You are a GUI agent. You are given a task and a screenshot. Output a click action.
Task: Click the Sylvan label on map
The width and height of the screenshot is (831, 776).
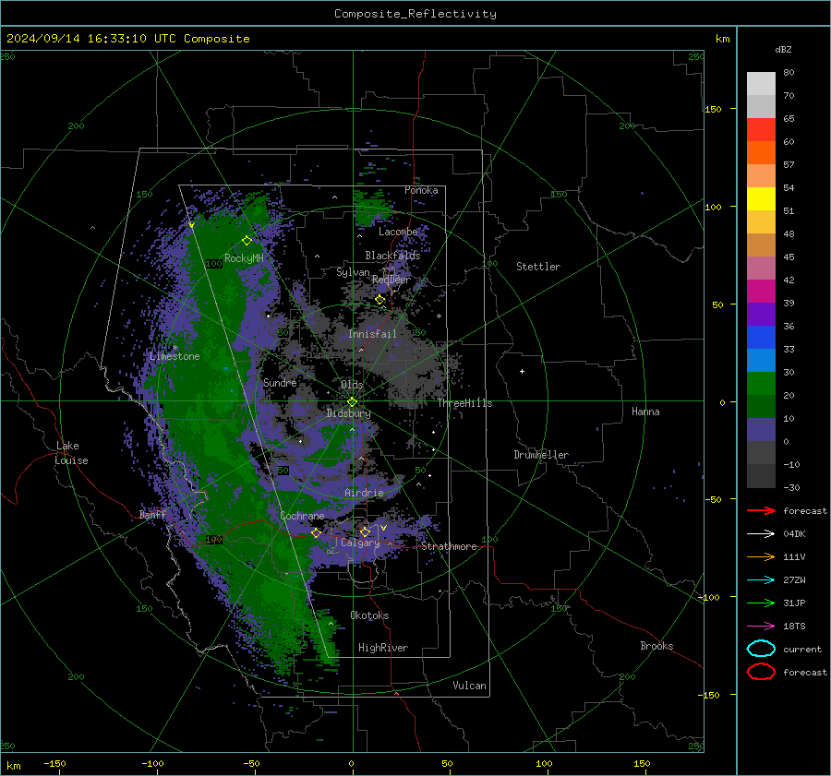tap(353, 273)
